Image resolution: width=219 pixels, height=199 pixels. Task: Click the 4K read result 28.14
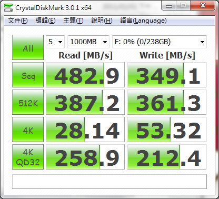(x=85, y=130)
